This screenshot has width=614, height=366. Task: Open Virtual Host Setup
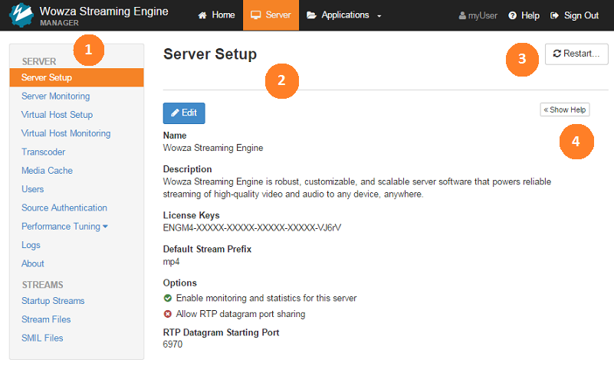(57, 115)
